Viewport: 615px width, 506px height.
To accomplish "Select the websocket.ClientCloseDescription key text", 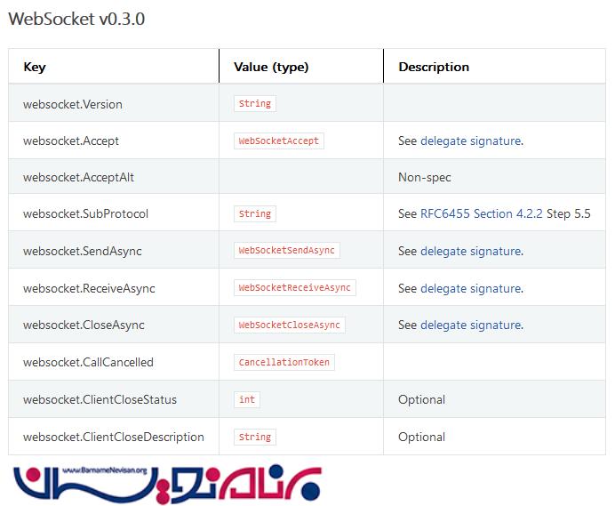I will coord(114,437).
